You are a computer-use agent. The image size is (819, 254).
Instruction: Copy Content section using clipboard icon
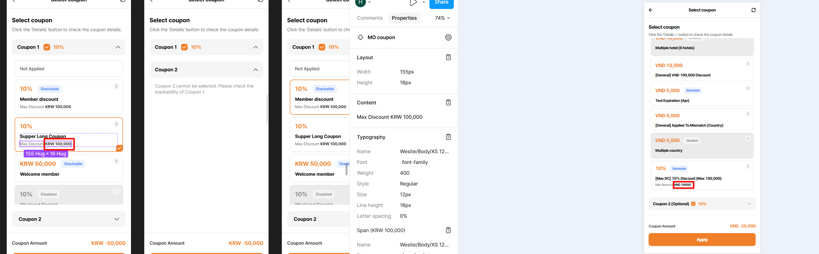[448, 103]
